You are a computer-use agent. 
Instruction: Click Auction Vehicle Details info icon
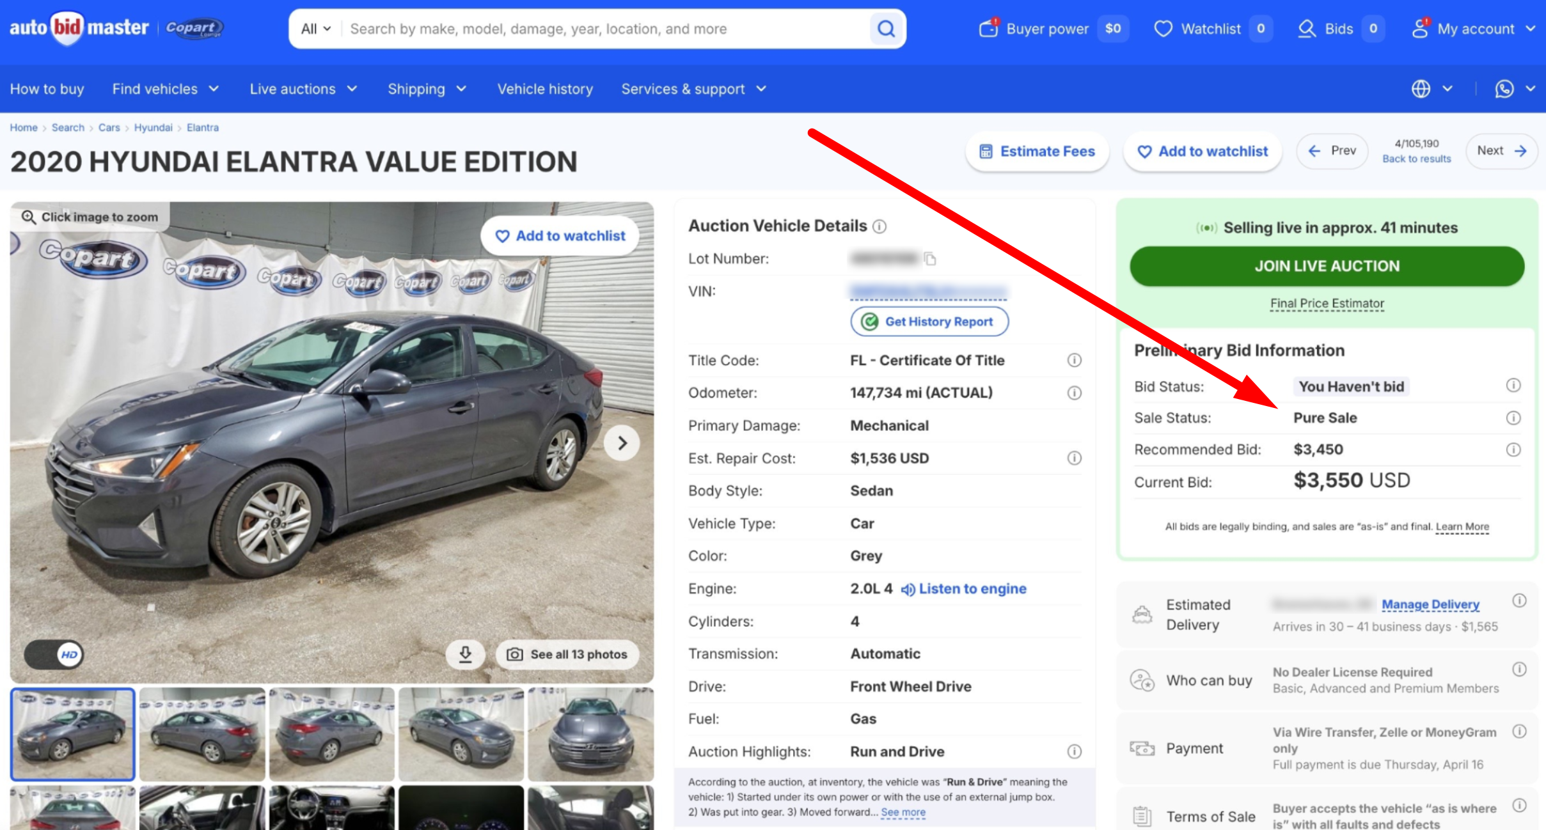(x=880, y=226)
